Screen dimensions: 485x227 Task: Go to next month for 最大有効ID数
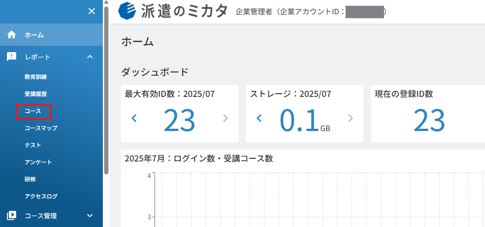pos(225,118)
